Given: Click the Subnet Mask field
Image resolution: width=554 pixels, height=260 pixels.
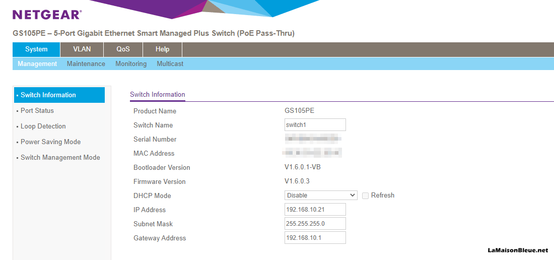Looking at the screenshot, I should coord(315,224).
